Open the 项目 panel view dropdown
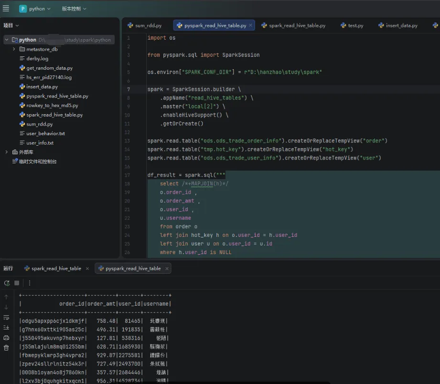This screenshot has height=384, width=440. 11,25
